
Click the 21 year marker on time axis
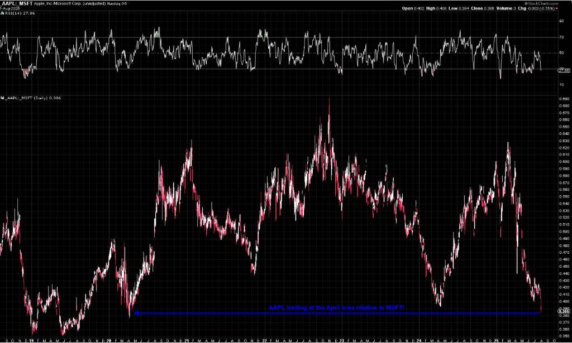pyautogui.click(x=187, y=339)
